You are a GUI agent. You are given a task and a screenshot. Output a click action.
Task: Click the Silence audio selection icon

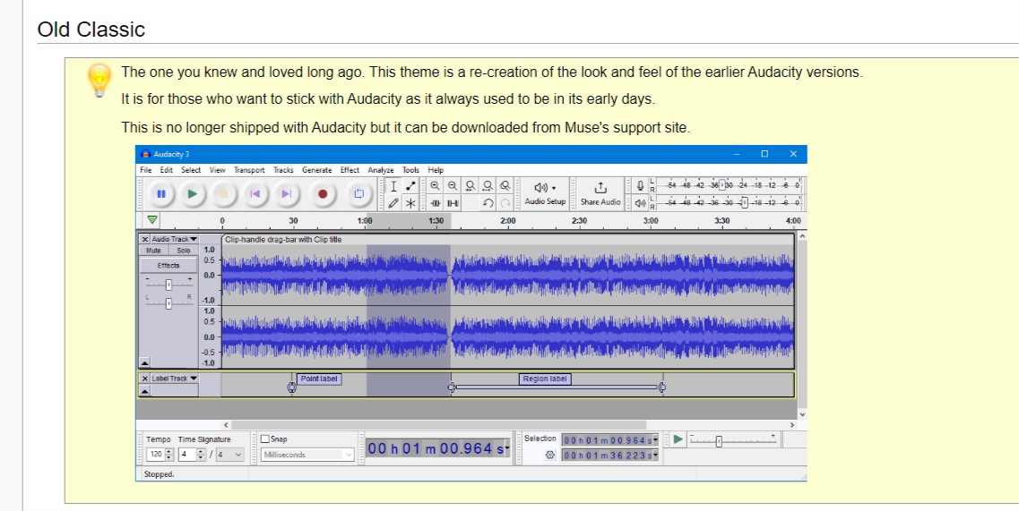coord(453,203)
